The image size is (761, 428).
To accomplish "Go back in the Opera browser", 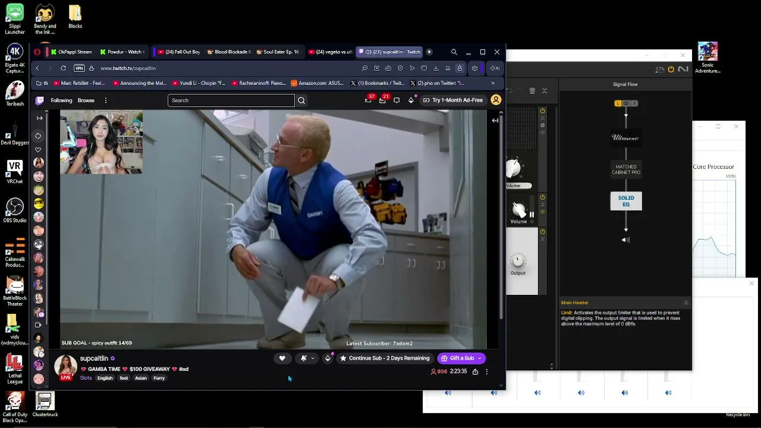I will [37, 68].
